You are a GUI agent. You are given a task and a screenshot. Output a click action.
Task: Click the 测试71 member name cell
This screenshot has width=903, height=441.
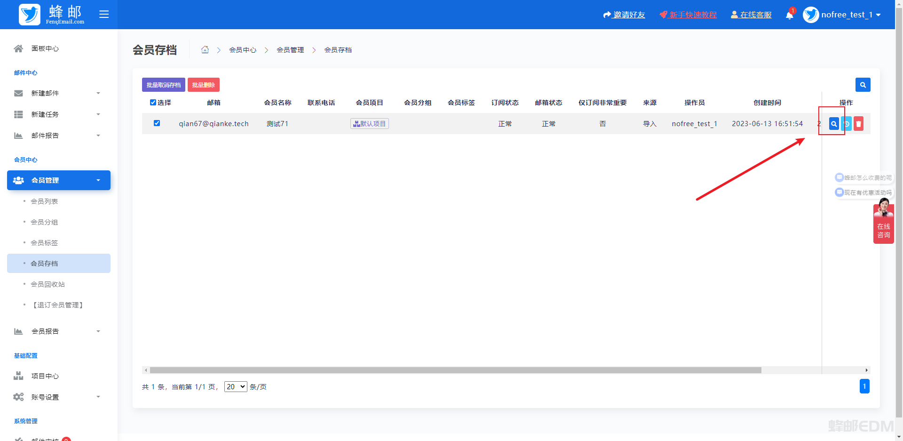(277, 124)
